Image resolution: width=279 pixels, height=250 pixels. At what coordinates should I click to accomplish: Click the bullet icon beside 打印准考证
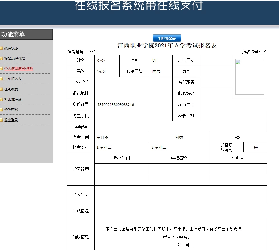pyautogui.click(x=1, y=100)
